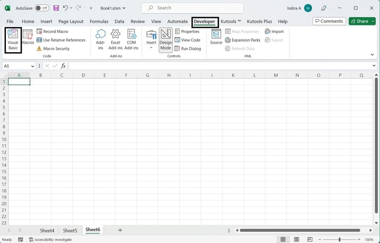
Task: Toggle the AutoSave switch
Action: point(42,8)
